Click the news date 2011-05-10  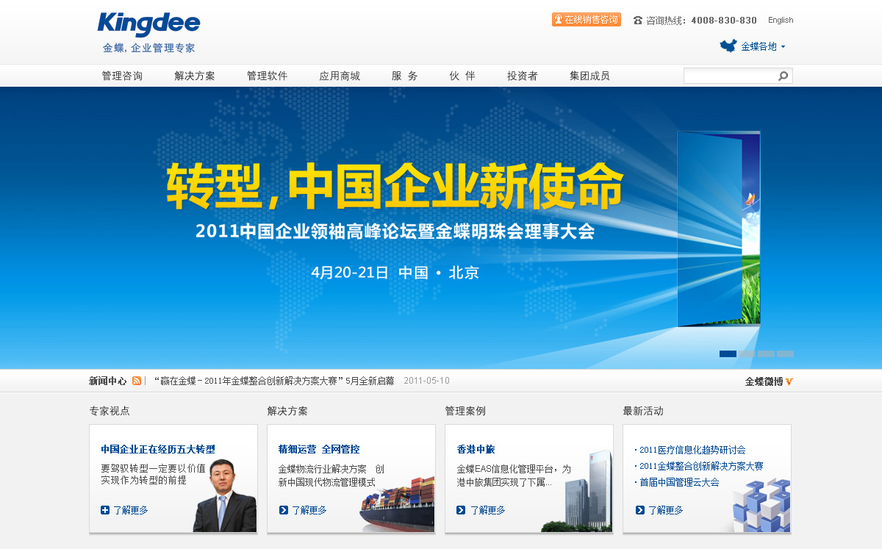[x=427, y=381]
